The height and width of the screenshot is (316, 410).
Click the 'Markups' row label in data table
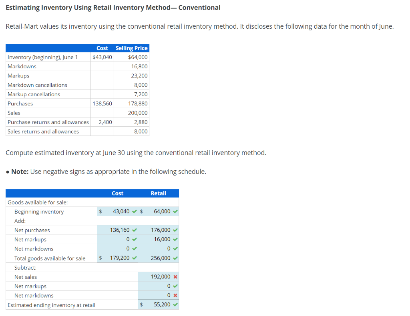pos(18,76)
